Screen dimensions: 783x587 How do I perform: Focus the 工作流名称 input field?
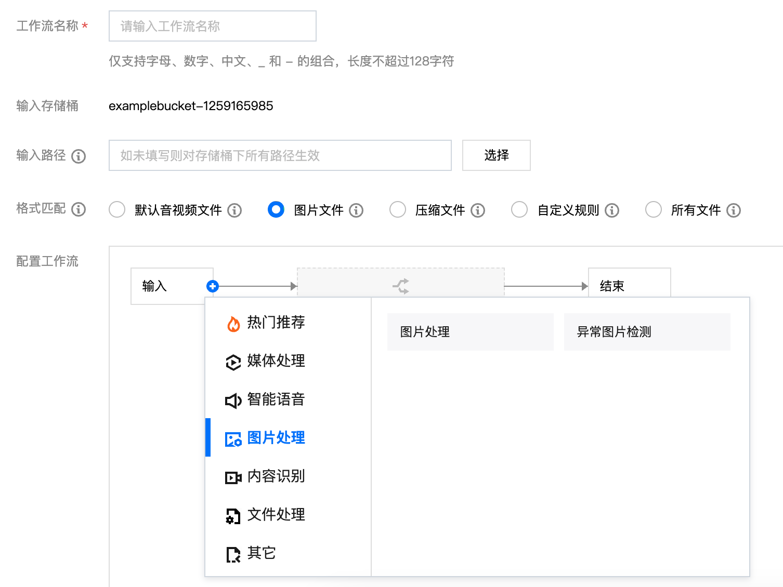point(212,26)
